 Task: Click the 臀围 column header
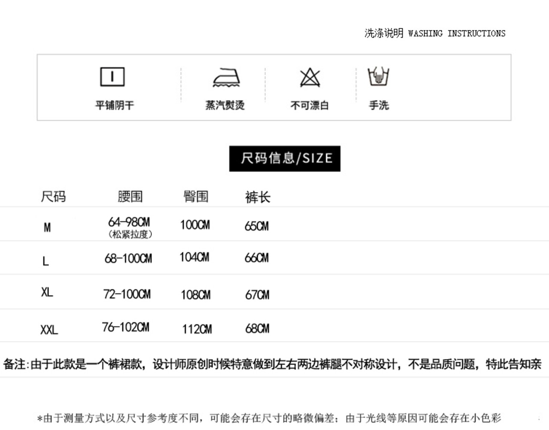[x=196, y=197]
